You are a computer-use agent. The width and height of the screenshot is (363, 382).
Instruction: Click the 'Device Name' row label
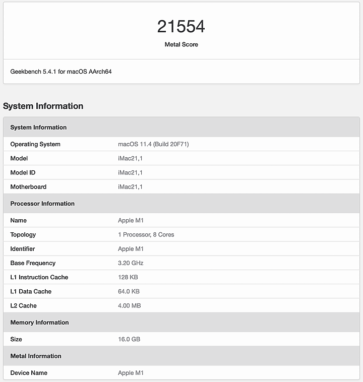pos(29,373)
